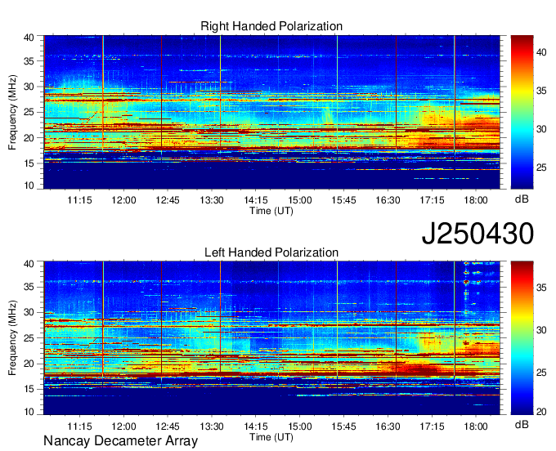
Task: Click the 11:15 time tick under Right Handed plot
Action: [x=80, y=200]
